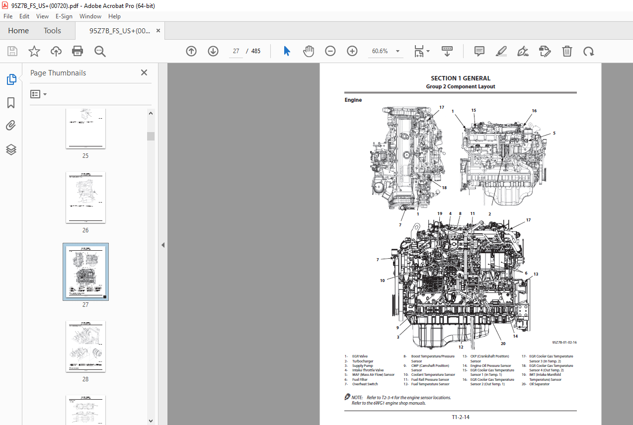Collapse the navigation pane arrow
Image resolution: width=633 pixels, height=425 pixels.
point(162,245)
